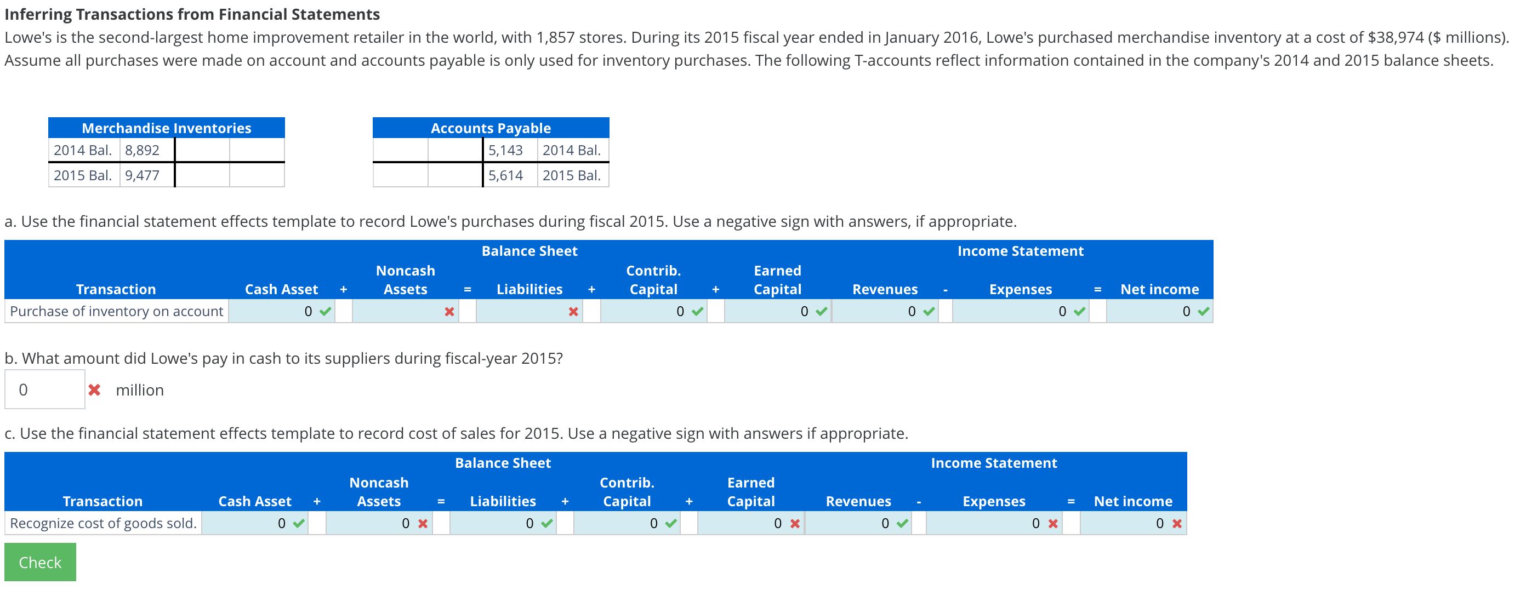Click the red X beside Noncash Assets in purchase row

coord(448,311)
